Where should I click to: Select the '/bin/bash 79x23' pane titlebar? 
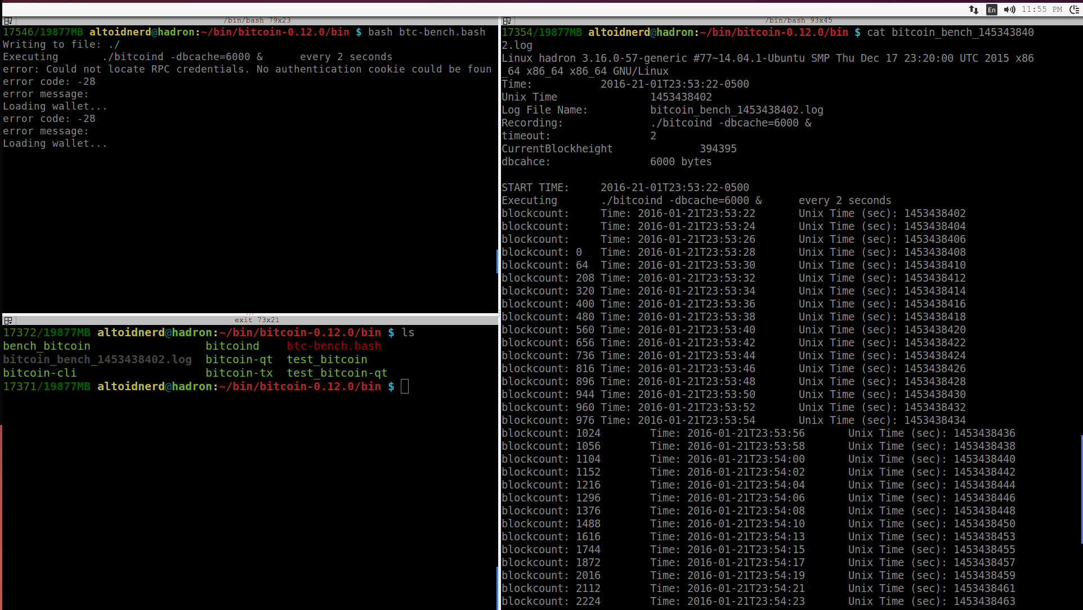pos(257,20)
